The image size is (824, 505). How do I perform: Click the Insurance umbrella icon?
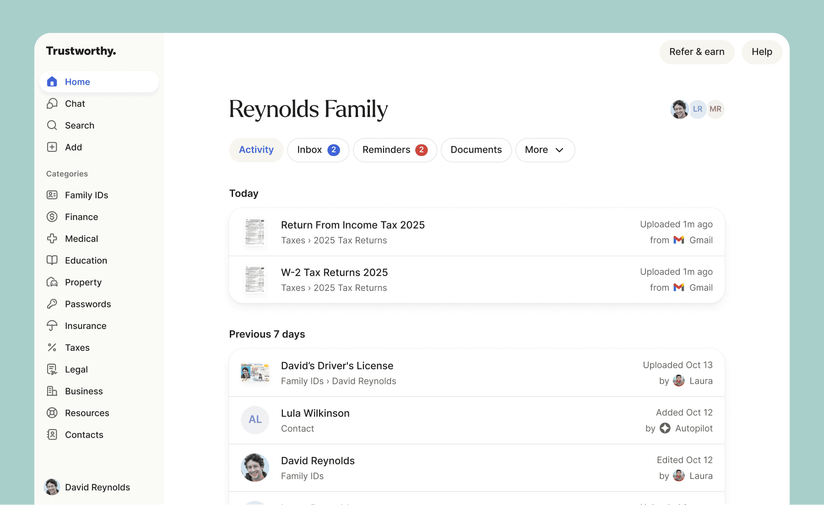point(52,325)
